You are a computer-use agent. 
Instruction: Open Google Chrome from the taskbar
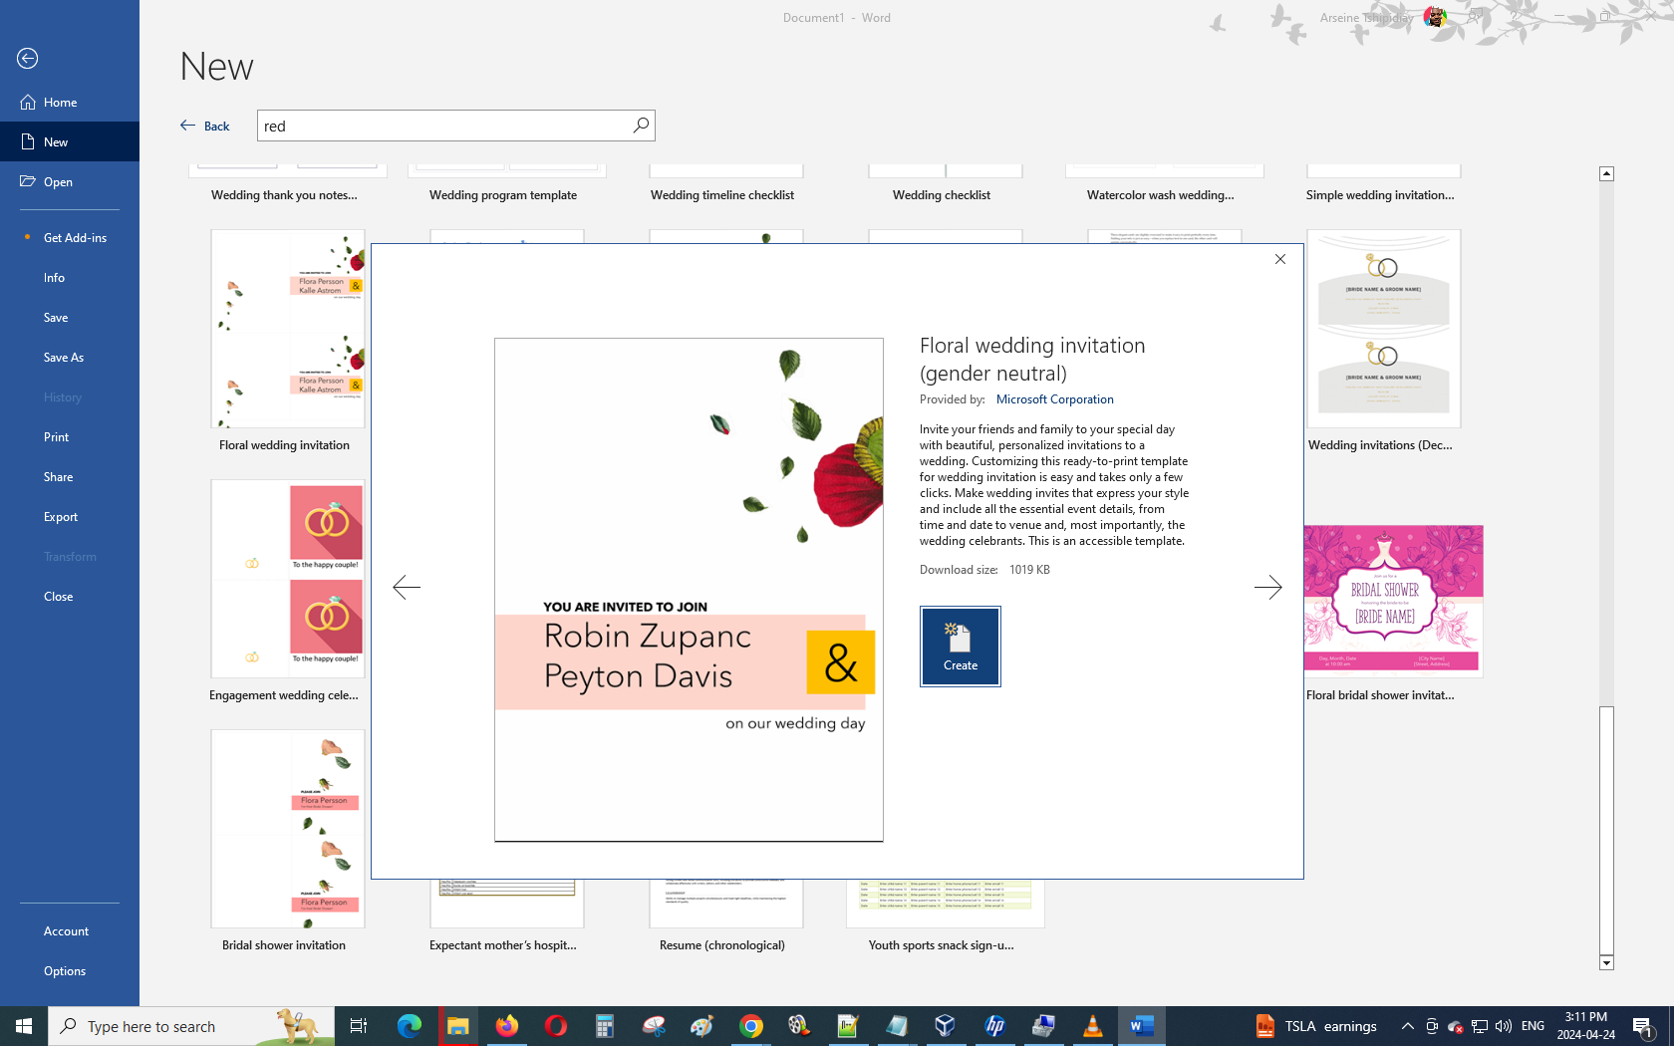(751, 1026)
